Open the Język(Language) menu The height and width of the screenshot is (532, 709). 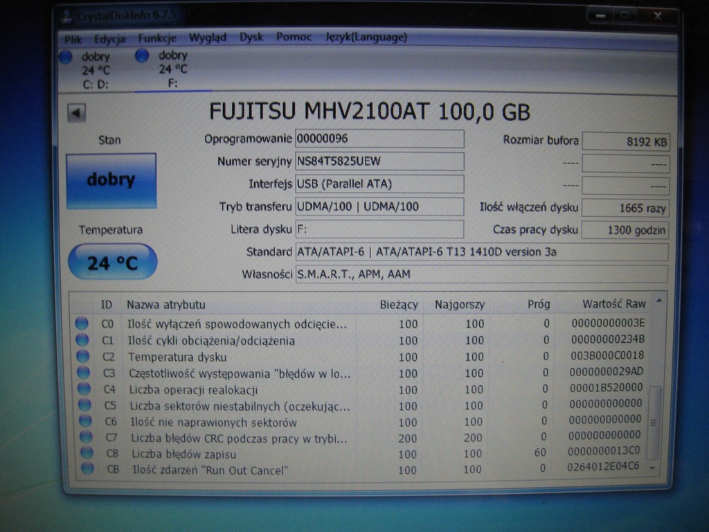[x=366, y=37]
